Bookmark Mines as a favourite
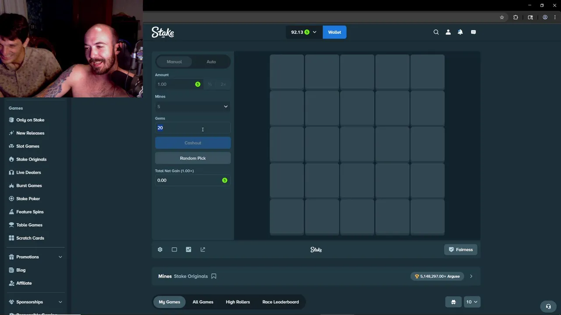This screenshot has width=561, height=315. tap(214, 276)
